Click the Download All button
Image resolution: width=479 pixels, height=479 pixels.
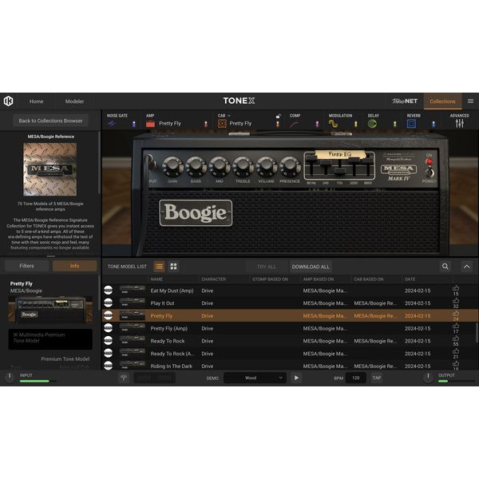click(311, 267)
